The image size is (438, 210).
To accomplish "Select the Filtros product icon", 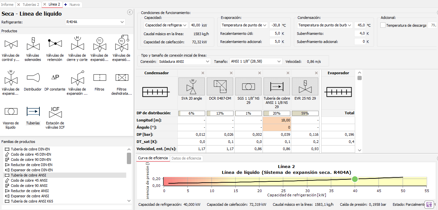I will (99, 77).
